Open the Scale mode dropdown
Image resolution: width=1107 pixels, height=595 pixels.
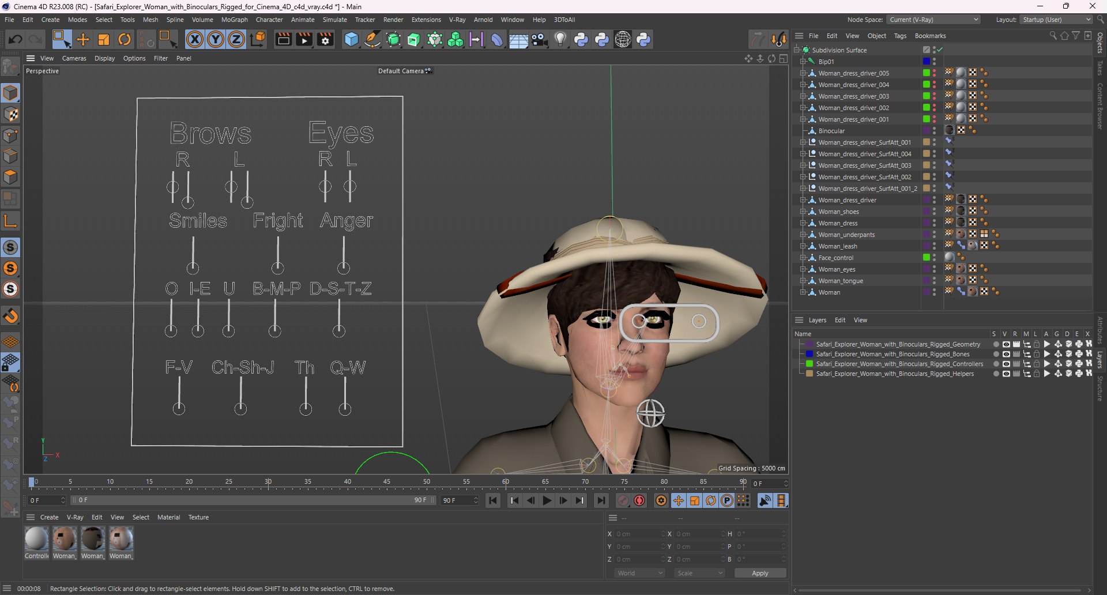pos(700,573)
